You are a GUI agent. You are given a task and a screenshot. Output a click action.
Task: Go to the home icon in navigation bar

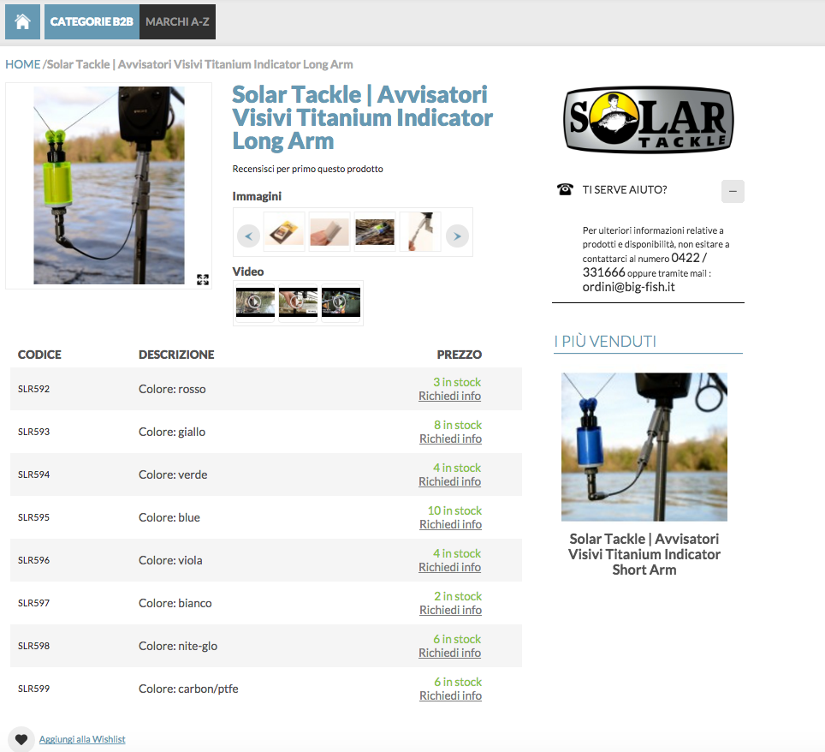click(x=22, y=21)
